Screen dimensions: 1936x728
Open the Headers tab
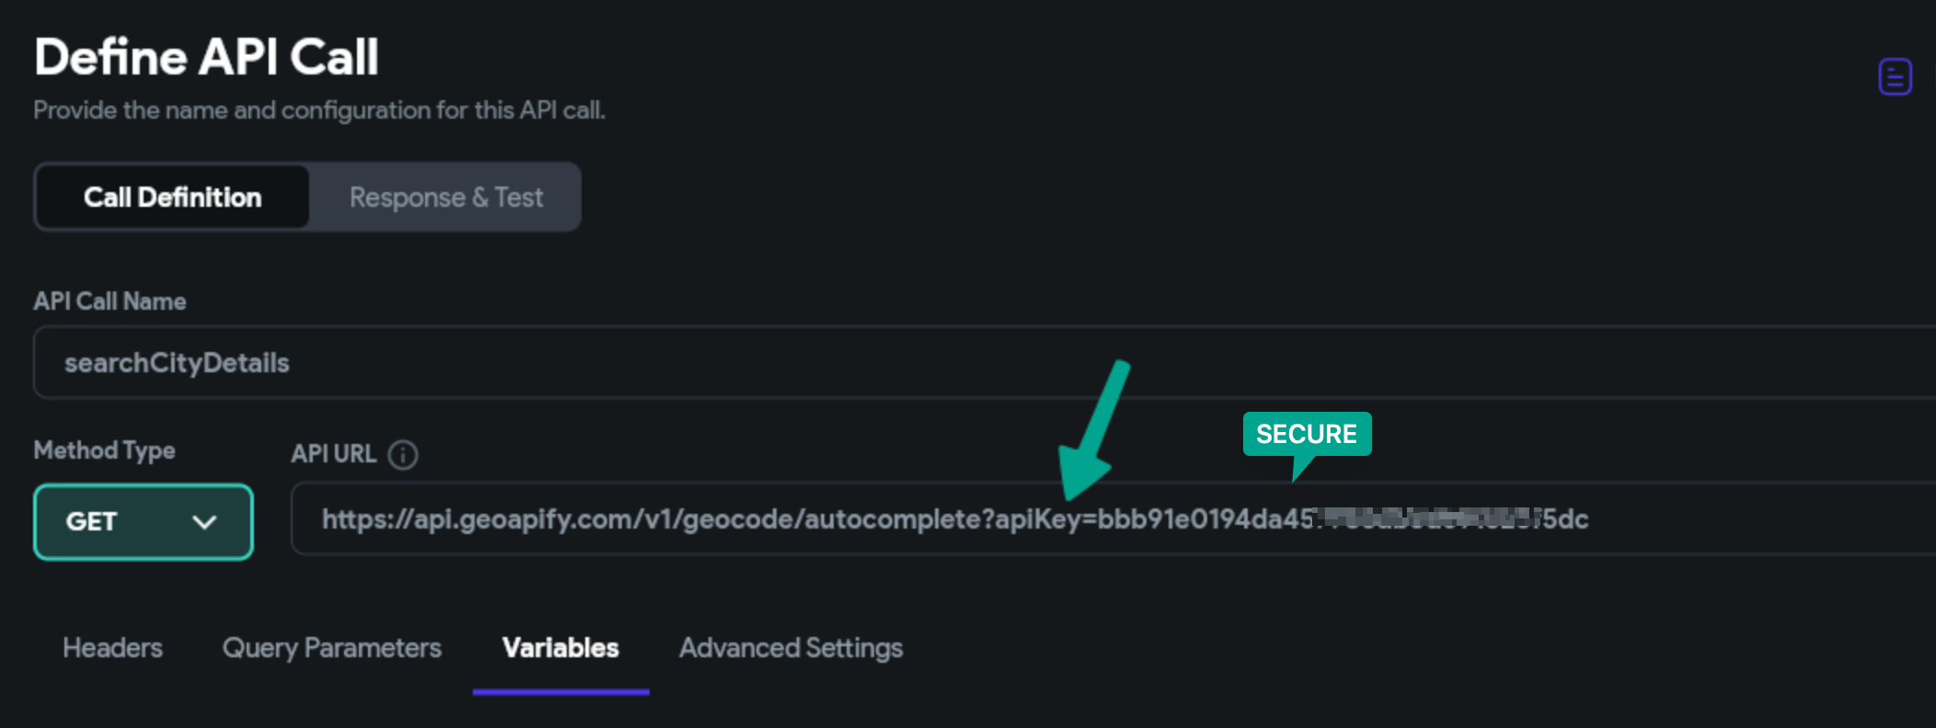(x=112, y=648)
